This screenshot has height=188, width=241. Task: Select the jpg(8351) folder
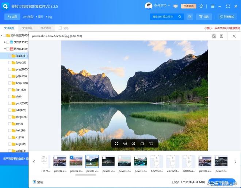tap(14, 55)
